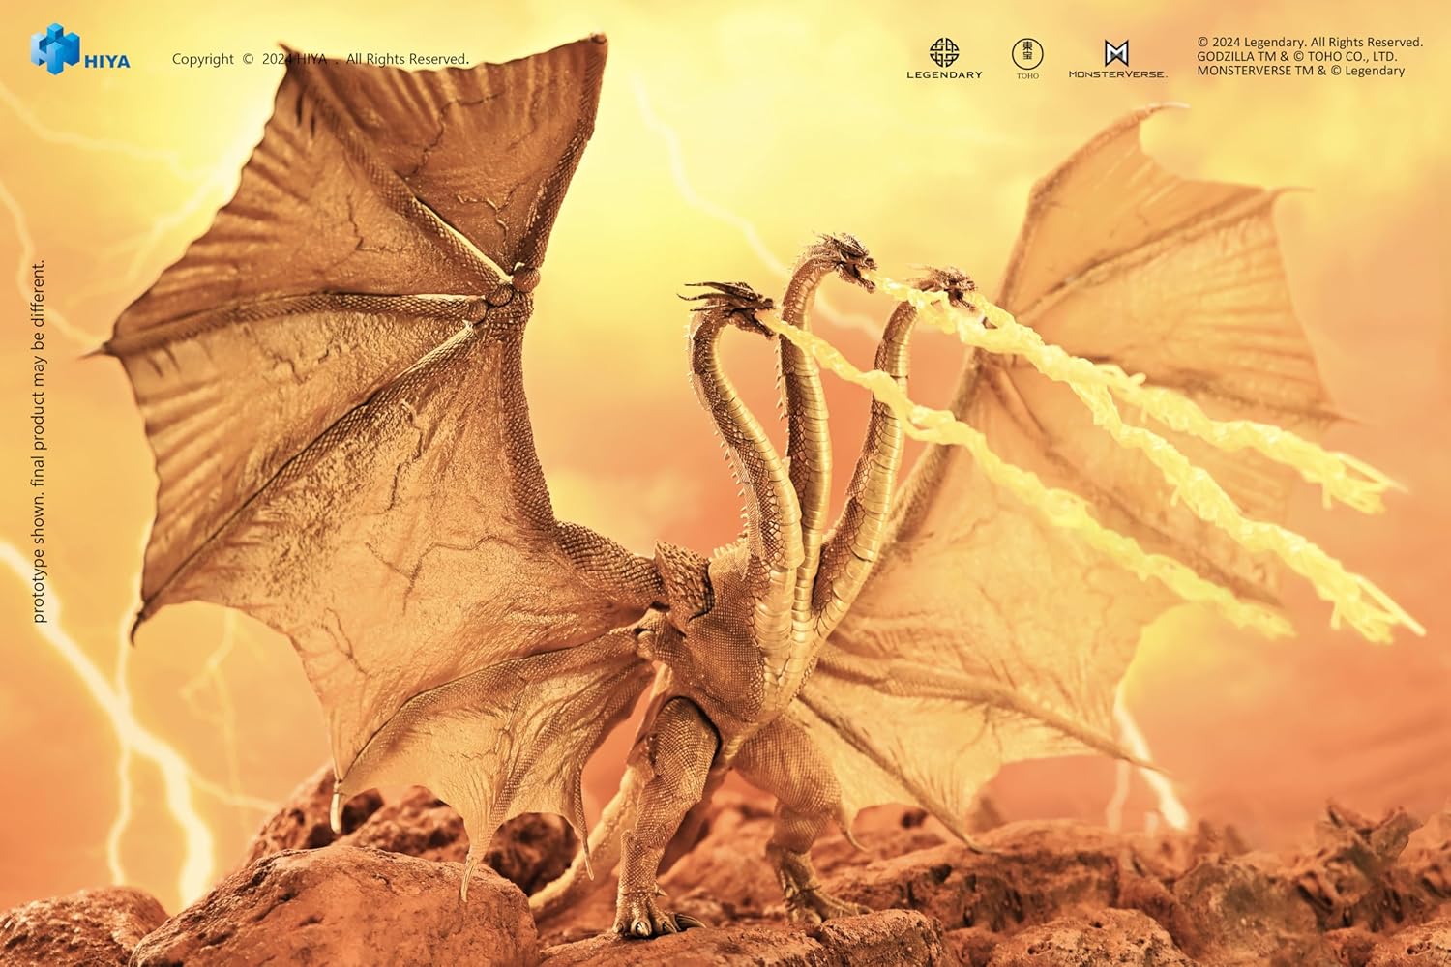Click the 'MONSTERVERSE' wordmark text
The width and height of the screenshot is (1451, 967).
[x=1117, y=74]
